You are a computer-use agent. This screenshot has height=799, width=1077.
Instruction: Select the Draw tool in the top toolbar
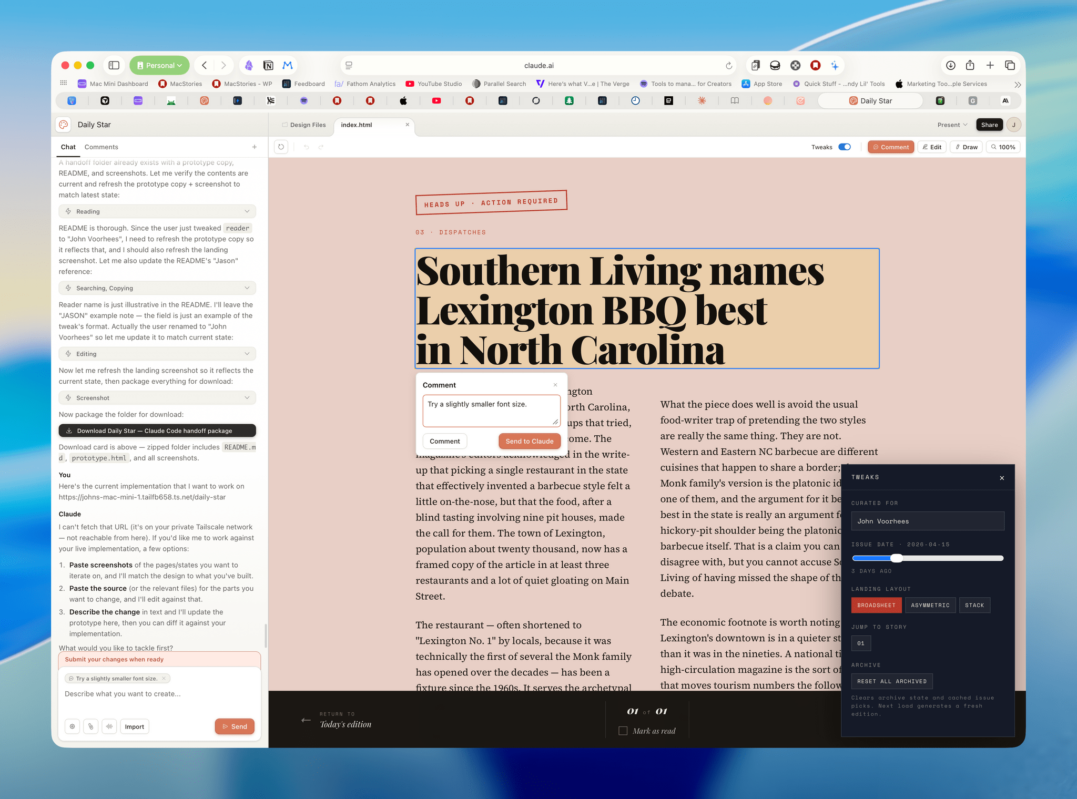click(x=966, y=147)
